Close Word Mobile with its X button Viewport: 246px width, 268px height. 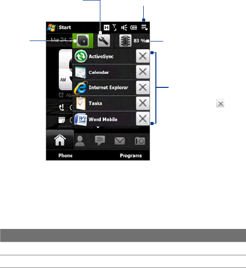[x=143, y=119]
